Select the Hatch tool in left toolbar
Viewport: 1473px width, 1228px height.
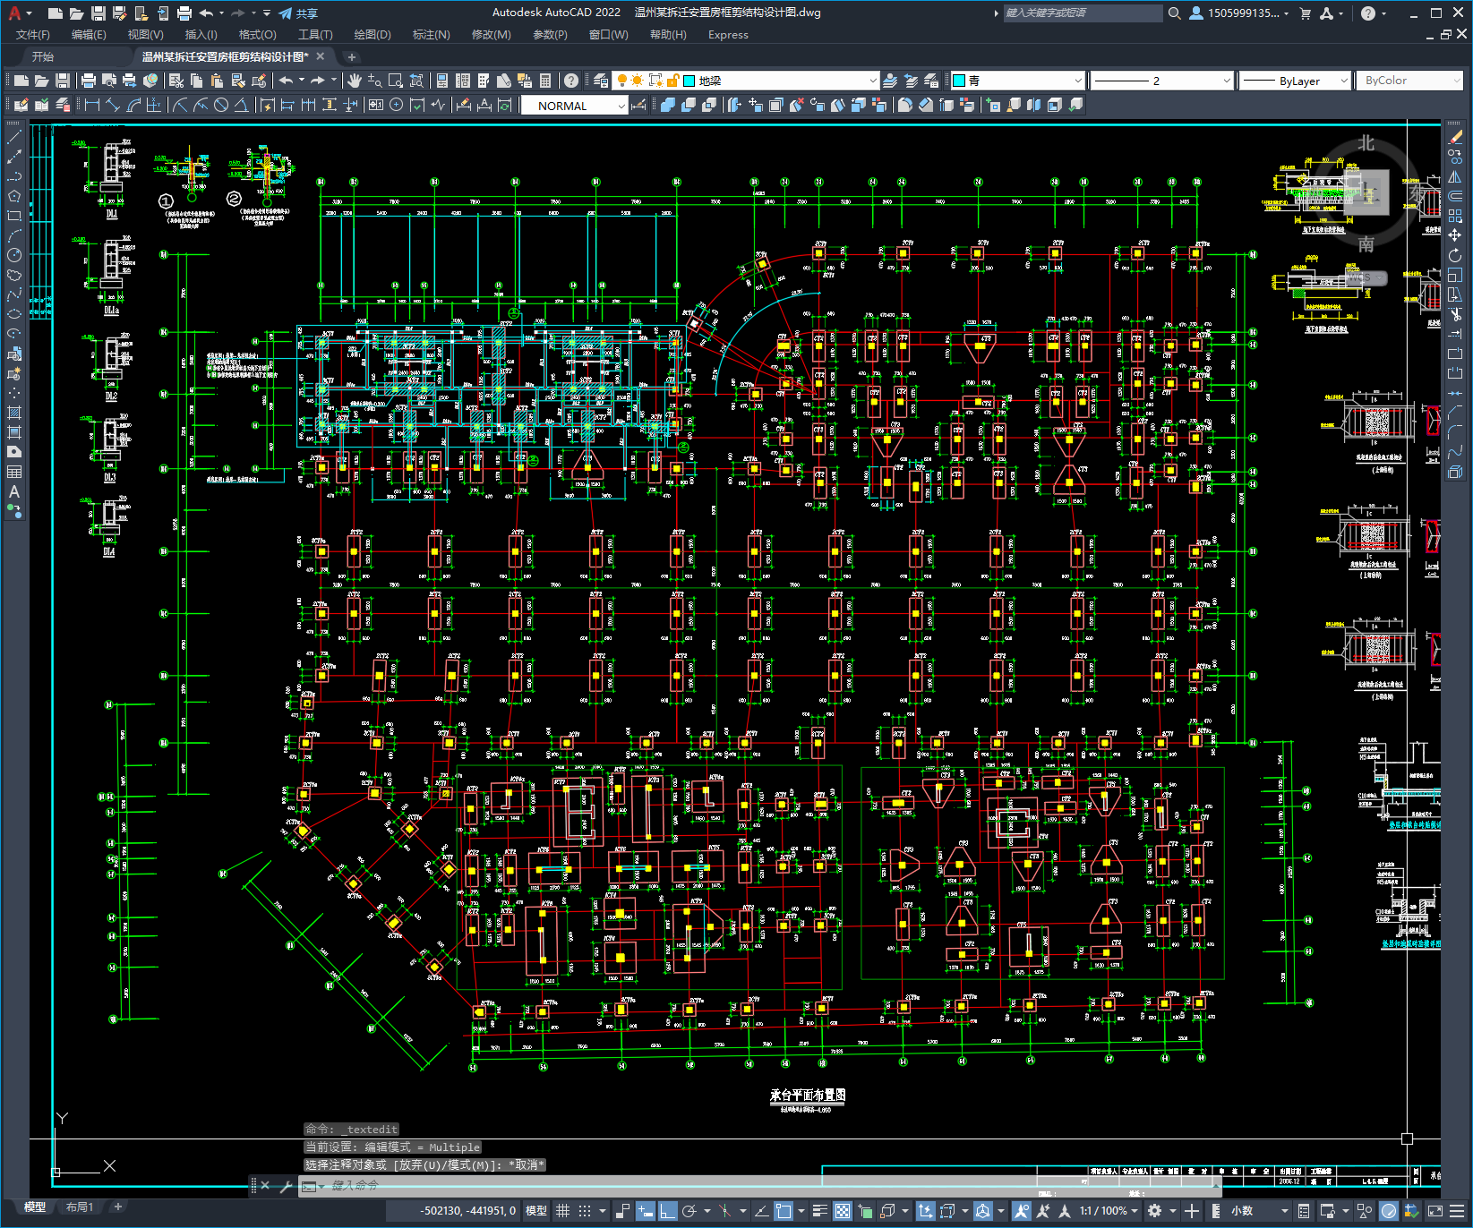(x=14, y=413)
